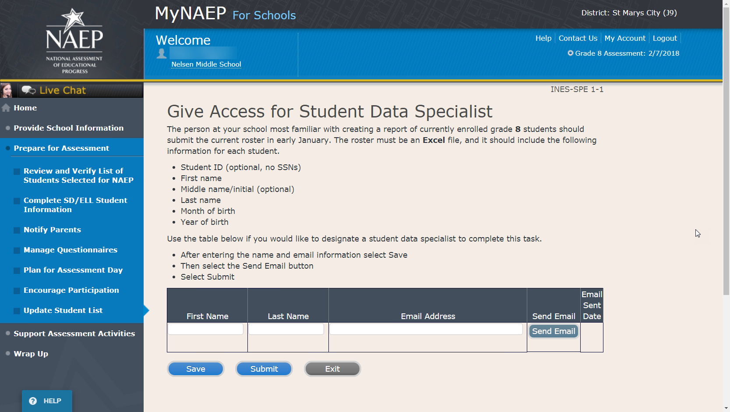Click the Home house icon in sidebar
Screen dimensions: 730x412
[x=6, y=108]
